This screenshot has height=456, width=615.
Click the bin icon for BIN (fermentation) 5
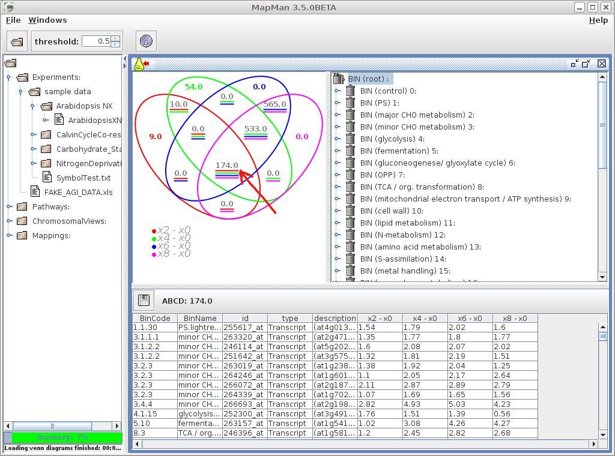pos(350,151)
